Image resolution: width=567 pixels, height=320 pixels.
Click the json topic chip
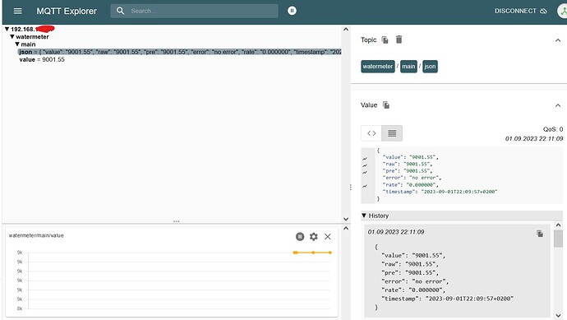coord(430,67)
